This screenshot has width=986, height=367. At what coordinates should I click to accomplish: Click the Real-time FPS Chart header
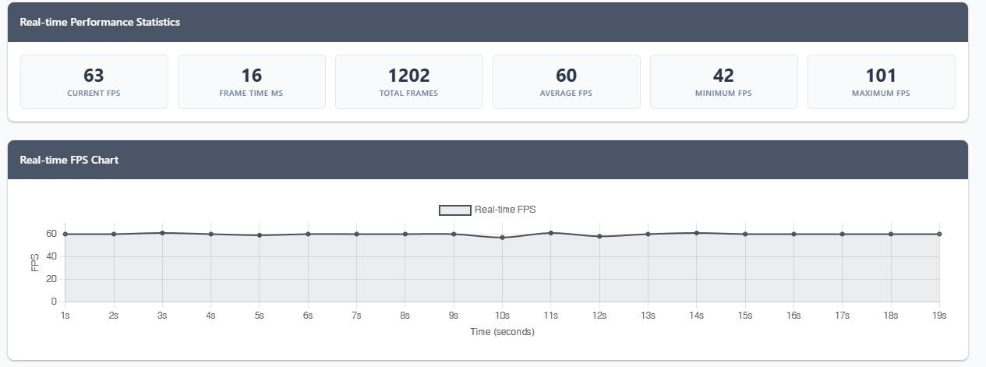[69, 161]
